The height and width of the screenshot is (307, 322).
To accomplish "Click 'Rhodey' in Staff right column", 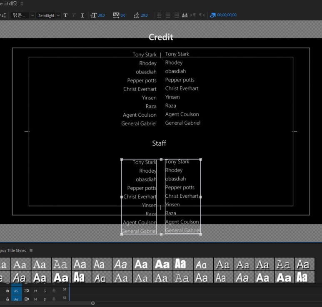I will point(174,170).
